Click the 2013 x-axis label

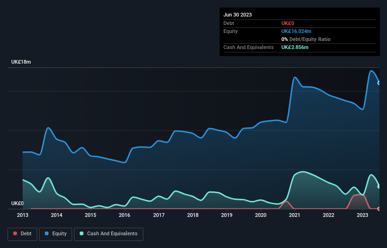23,215
